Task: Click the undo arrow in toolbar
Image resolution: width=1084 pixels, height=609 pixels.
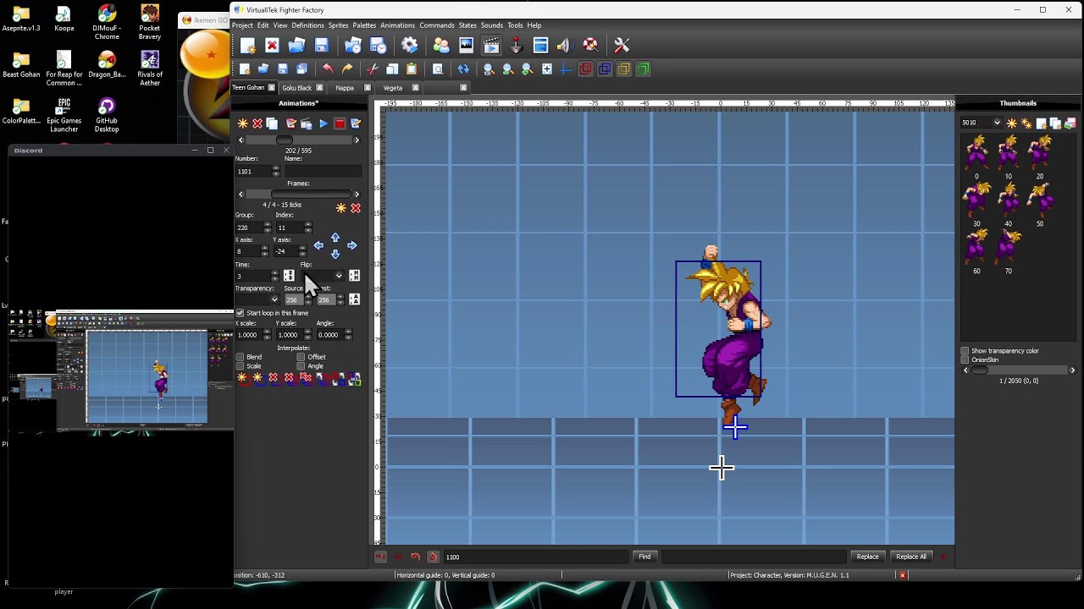Action: (x=328, y=69)
